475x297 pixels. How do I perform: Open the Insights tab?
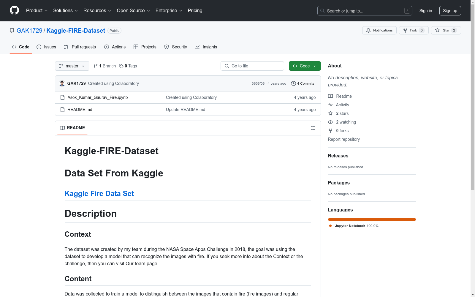point(206,47)
